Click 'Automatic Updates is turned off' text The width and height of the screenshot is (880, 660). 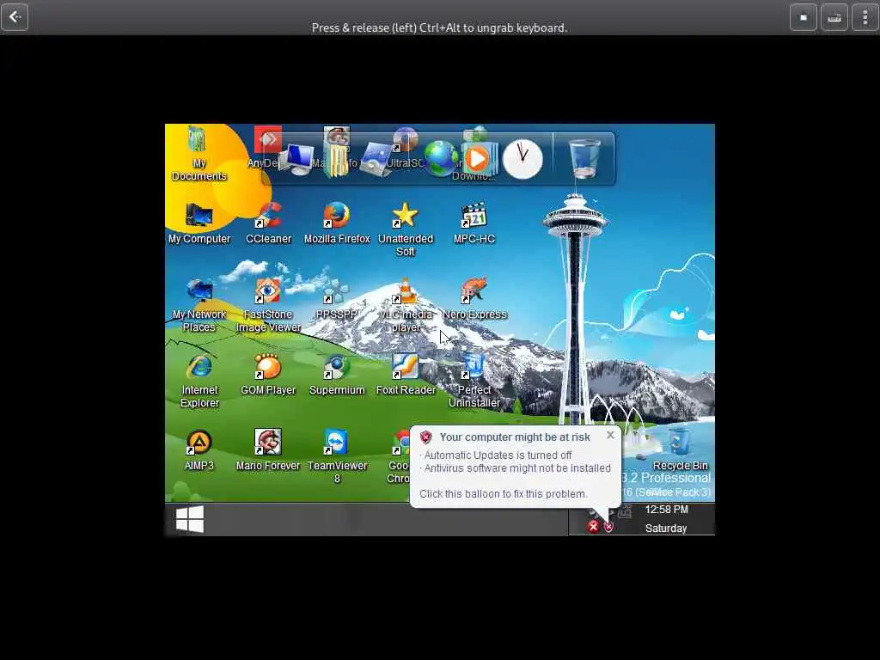[498, 455]
